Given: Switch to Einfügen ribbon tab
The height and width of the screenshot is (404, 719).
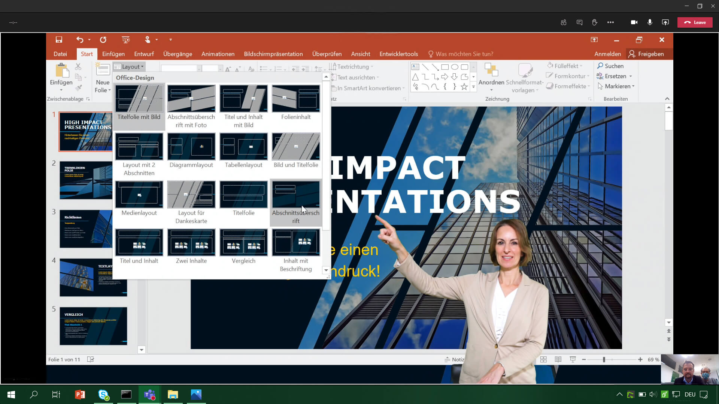Looking at the screenshot, I should click(113, 54).
